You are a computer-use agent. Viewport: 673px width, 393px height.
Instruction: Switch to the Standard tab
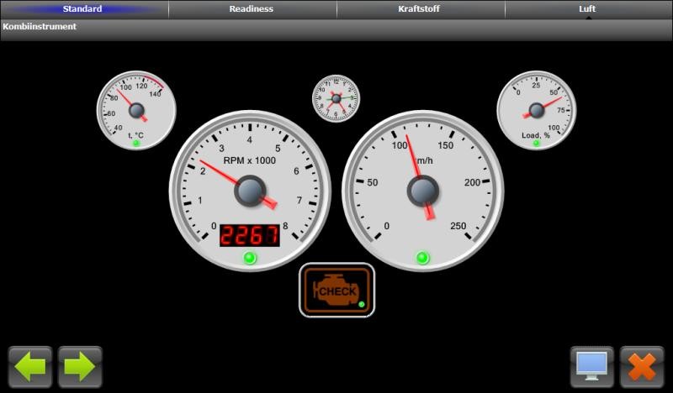pyautogui.click(x=83, y=9)
